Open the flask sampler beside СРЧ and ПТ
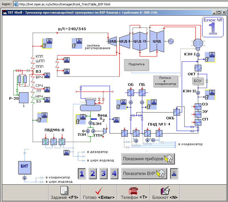This screenshot has width=228, height=202. (47, 89)
